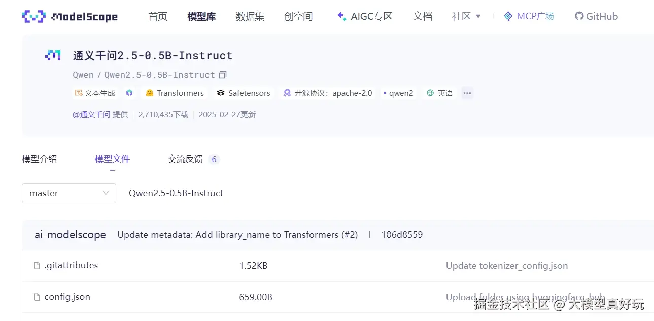Click the 1.52KB file size

click(253, 266)
